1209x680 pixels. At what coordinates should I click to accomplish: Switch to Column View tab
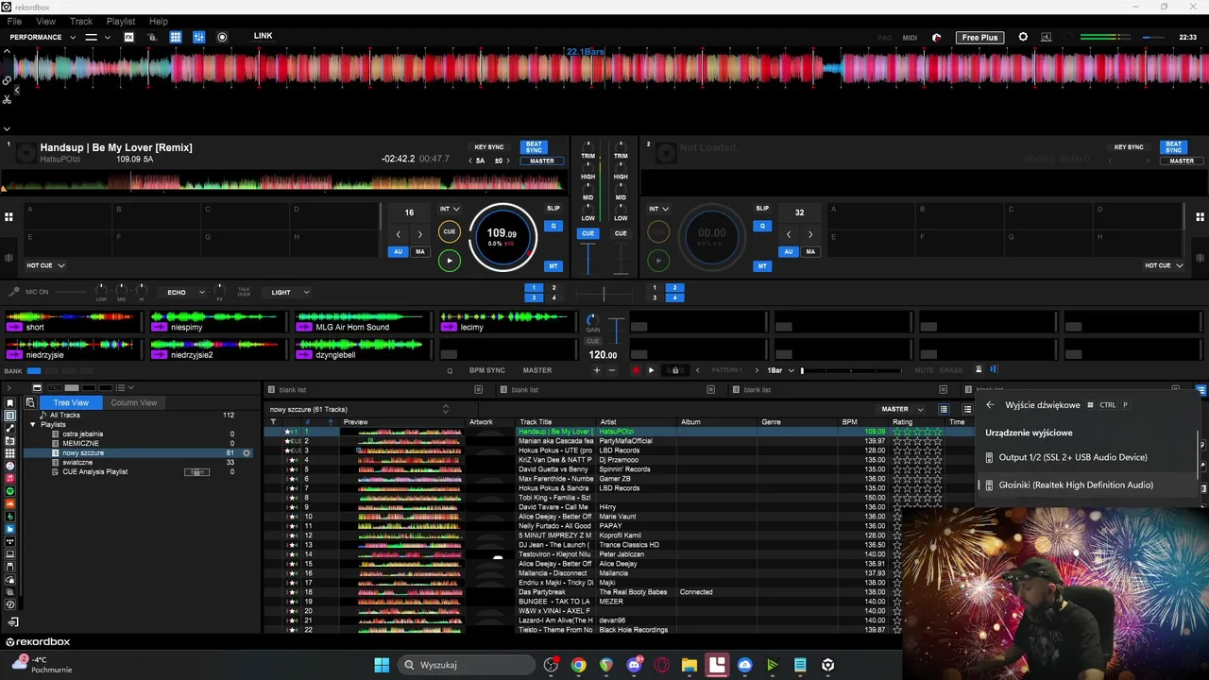(x=133, y=402)
